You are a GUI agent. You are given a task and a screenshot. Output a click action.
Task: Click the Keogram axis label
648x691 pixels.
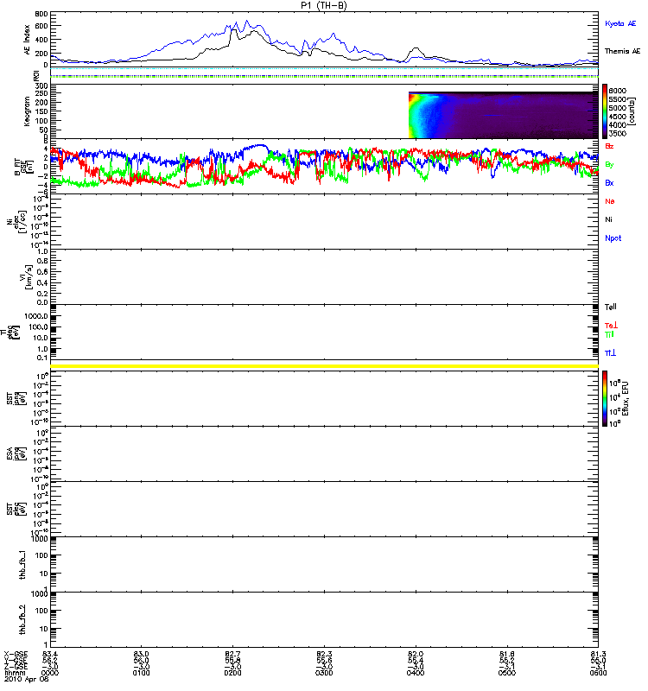[x=27, y=111]
